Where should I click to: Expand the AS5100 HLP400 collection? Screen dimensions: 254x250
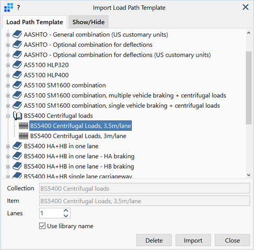pos(8,75)
